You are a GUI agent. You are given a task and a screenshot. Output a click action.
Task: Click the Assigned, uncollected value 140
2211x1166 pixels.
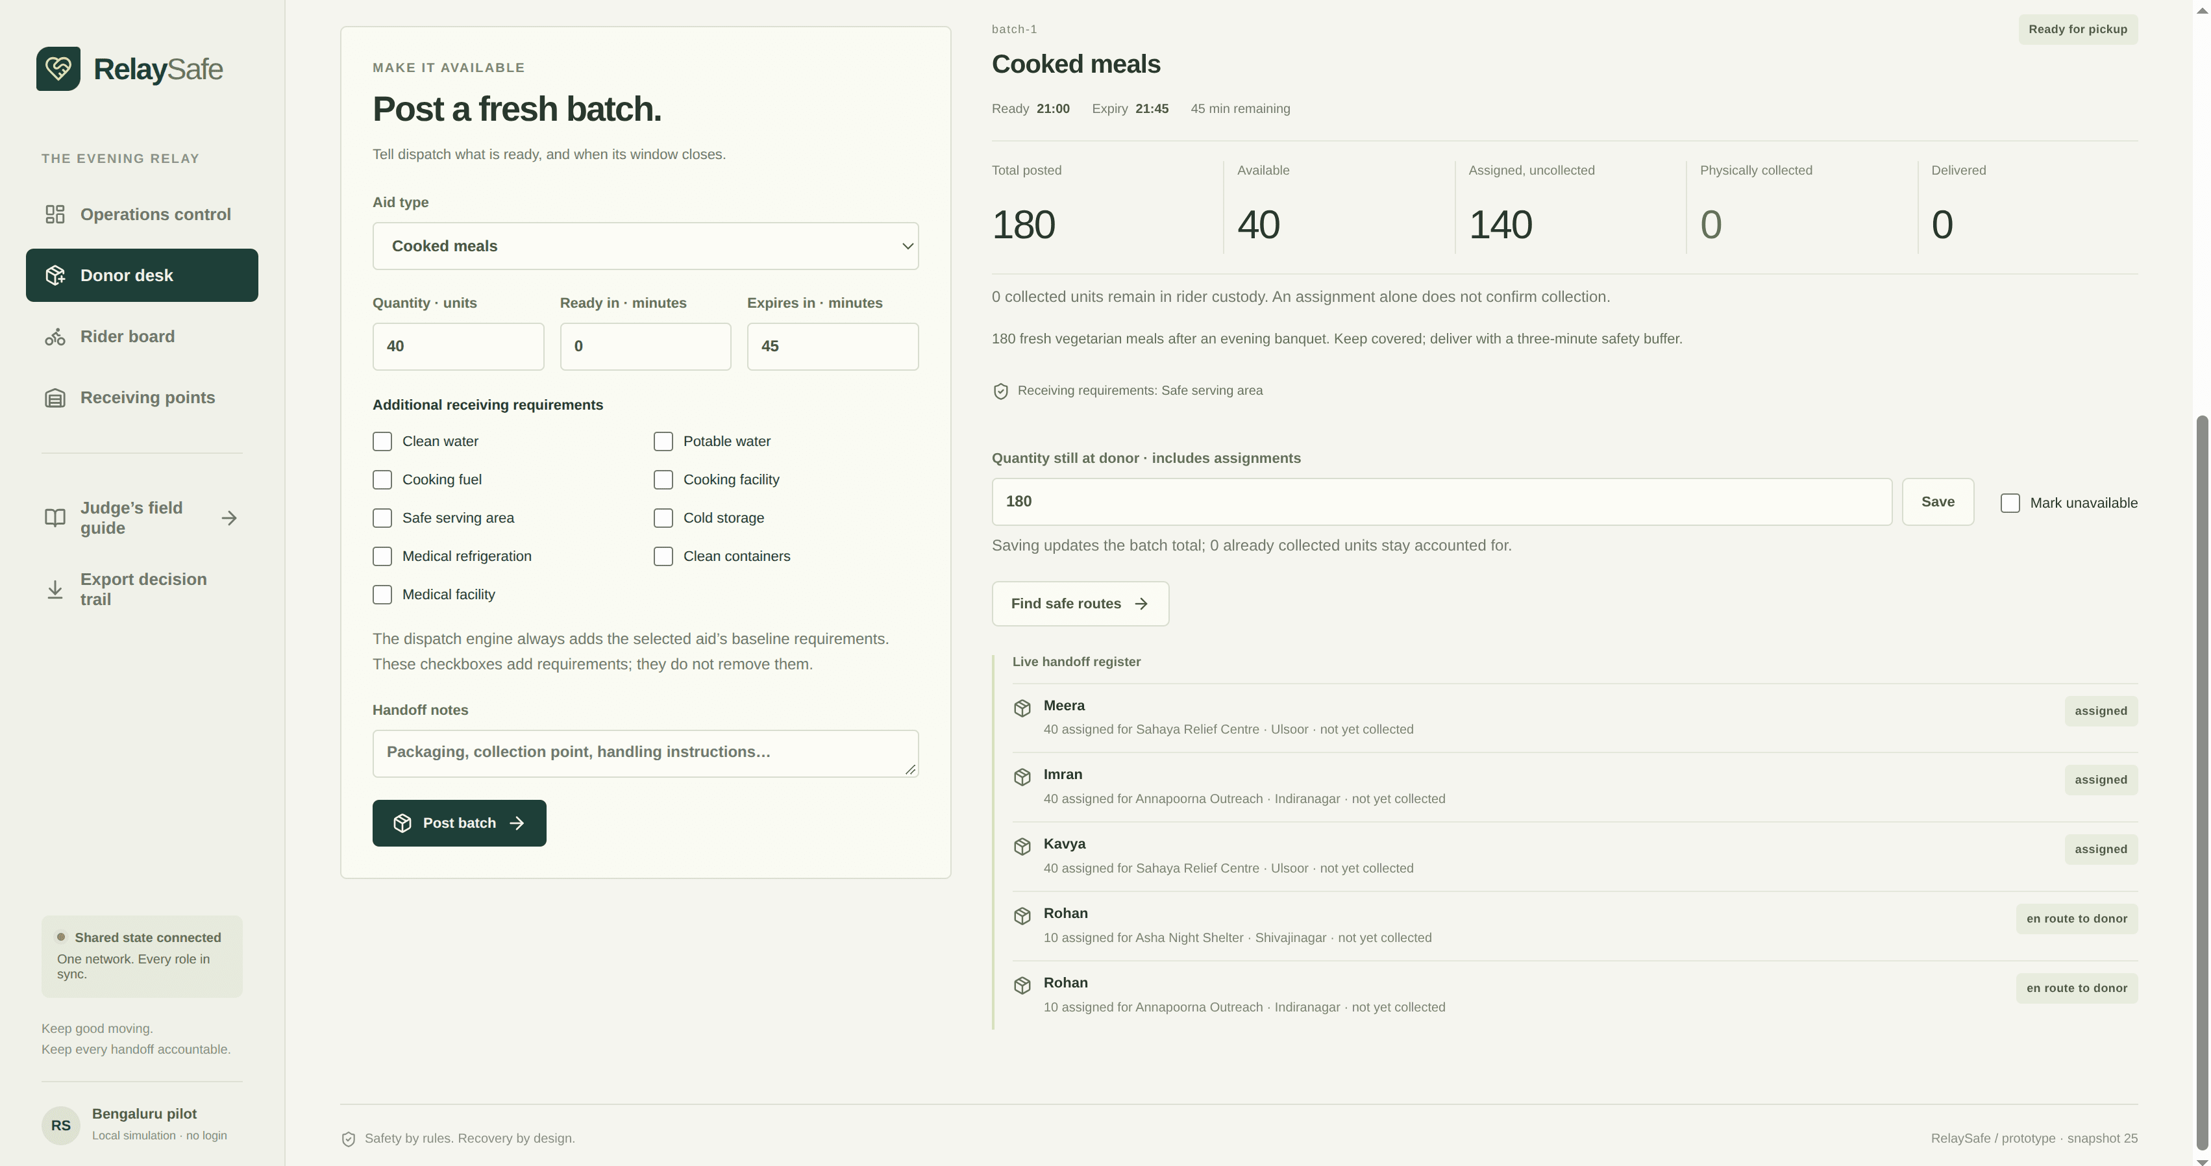pyautogui.click(x=1500, y=225)
